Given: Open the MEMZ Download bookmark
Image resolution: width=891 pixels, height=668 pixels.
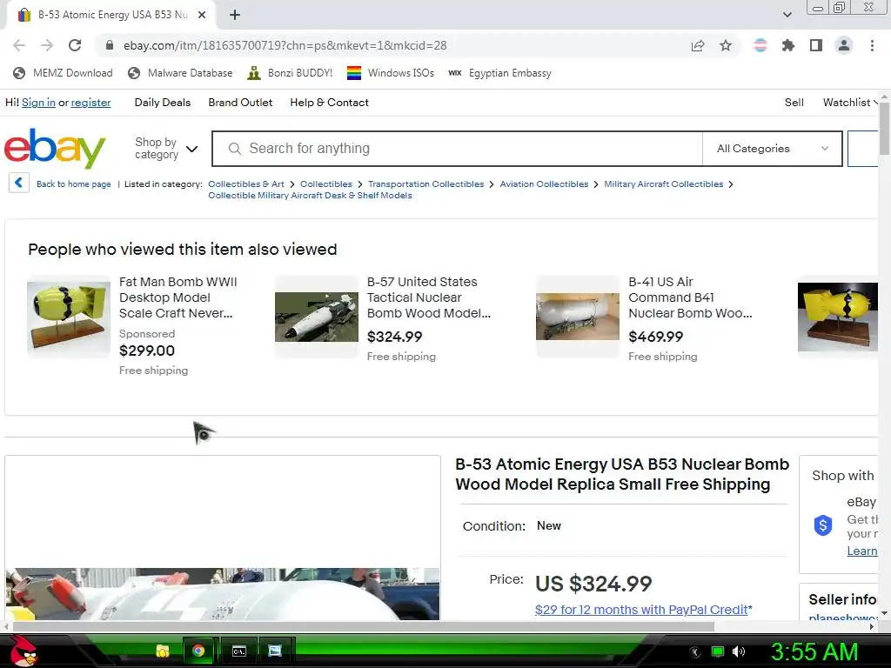Looking at the screenshot, I should (63, 73).
